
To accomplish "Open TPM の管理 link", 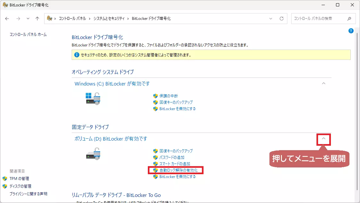I will coord(19,179).
